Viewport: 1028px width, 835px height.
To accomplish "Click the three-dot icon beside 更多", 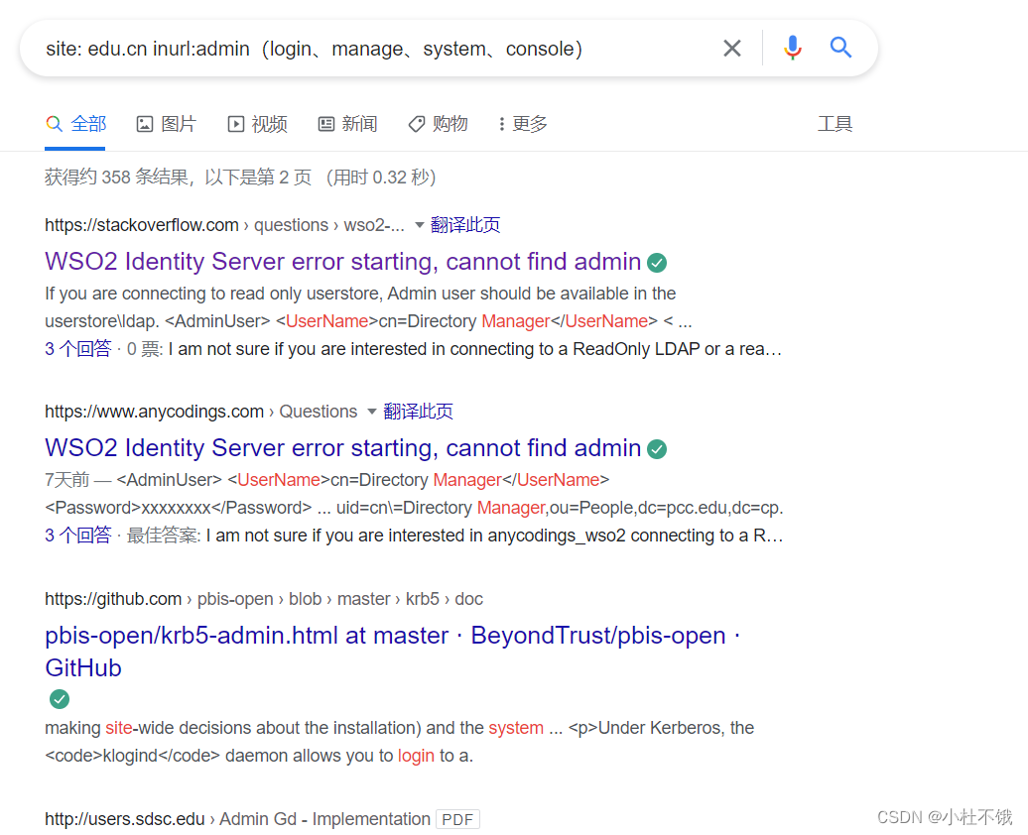I will point(504,123).
